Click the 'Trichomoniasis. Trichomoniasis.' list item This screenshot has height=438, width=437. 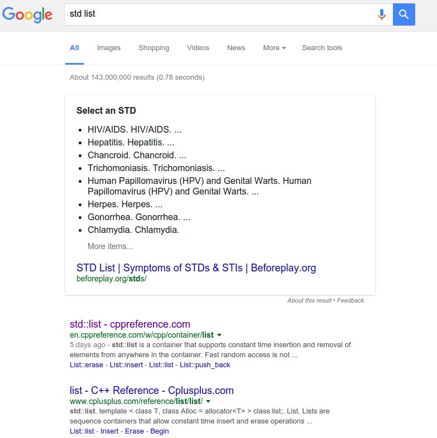coord(156,168)
